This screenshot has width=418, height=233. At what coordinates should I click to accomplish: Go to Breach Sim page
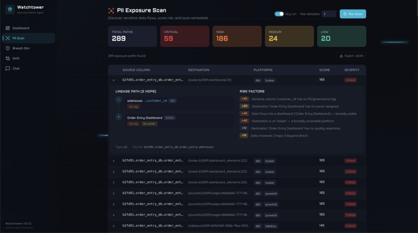[x=29, y=48]
